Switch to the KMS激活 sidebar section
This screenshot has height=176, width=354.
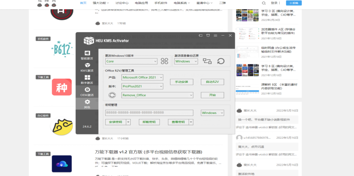pyautogui.click(x=87, y=67)
